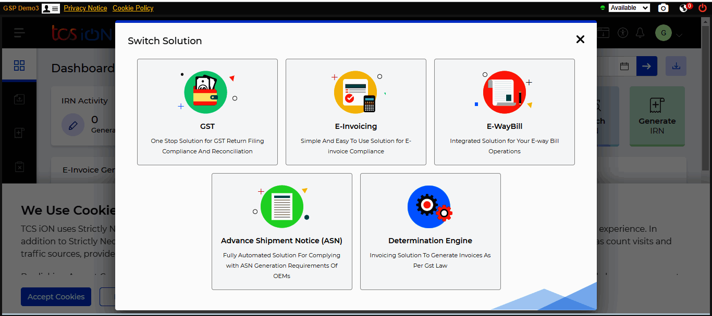Expand the G user profile menu chevron

click(x=678, y=33)
